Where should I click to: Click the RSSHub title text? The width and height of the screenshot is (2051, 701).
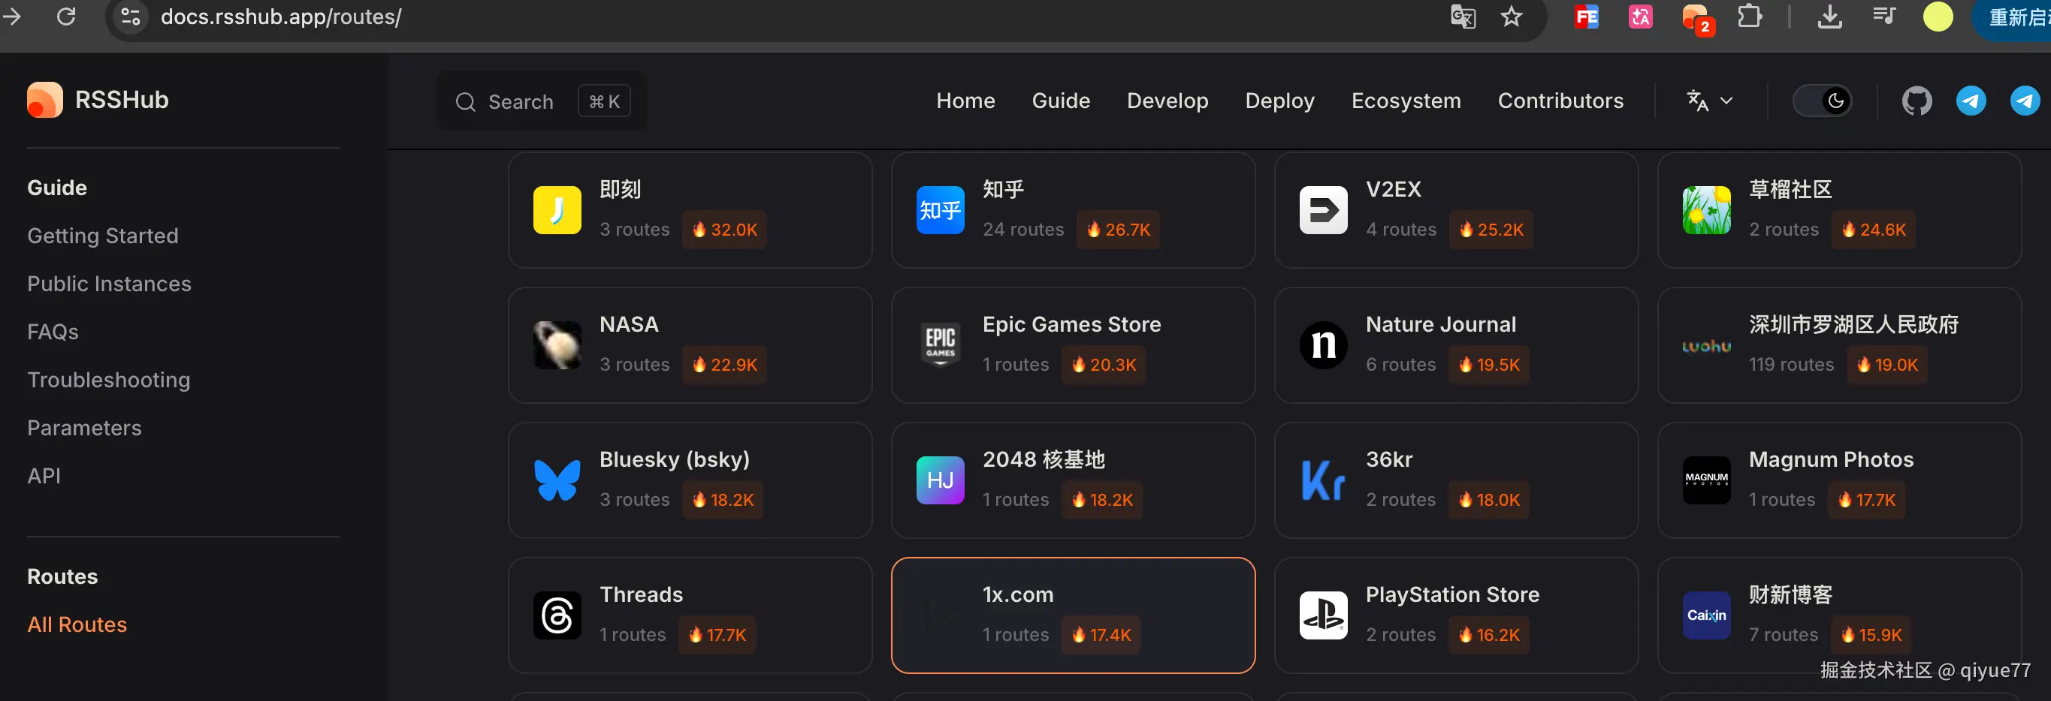pyautogui.click(x=122, y=101)
